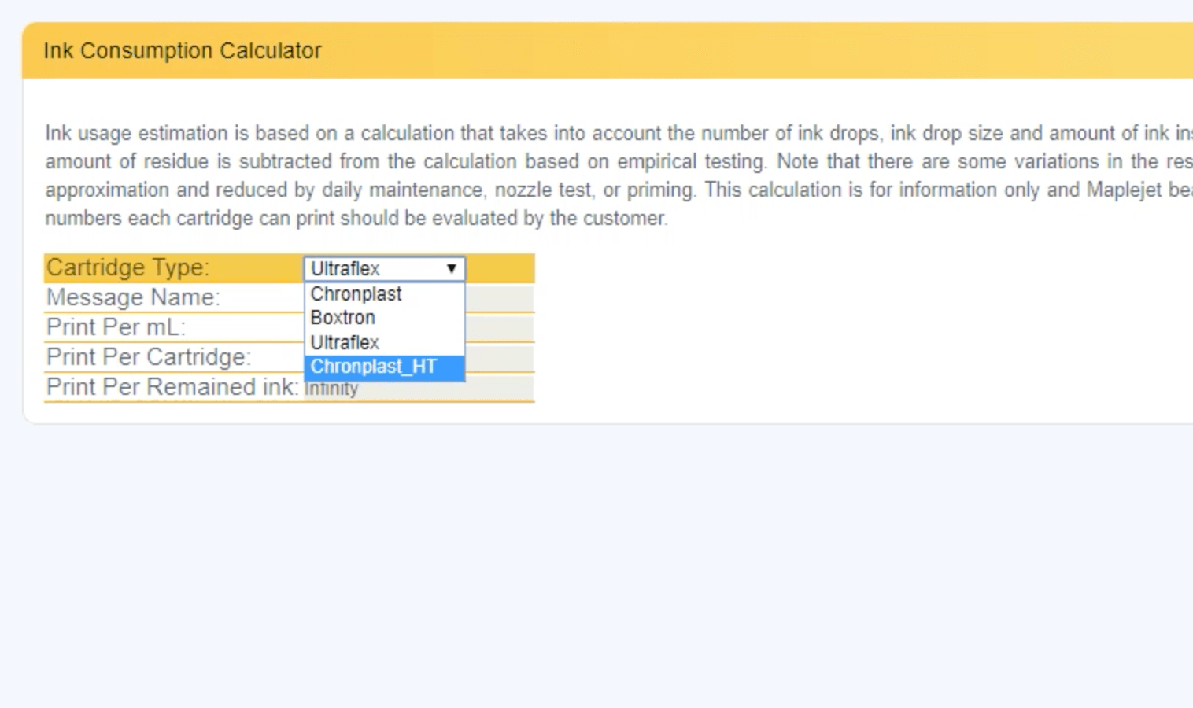Choose the highlighted Chronplast_HT option
The image size is (1193, 708).
(x=371, y=367)
